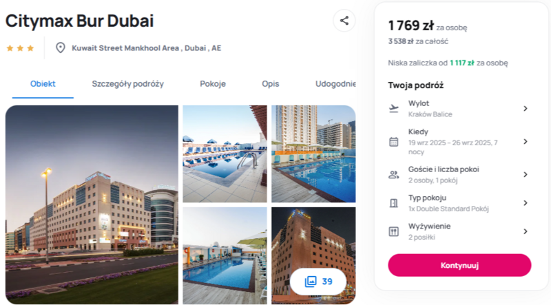Expand the Goście i liczba pokoi chevron
This screenshot has height=305, width=551.
point(526,175)
